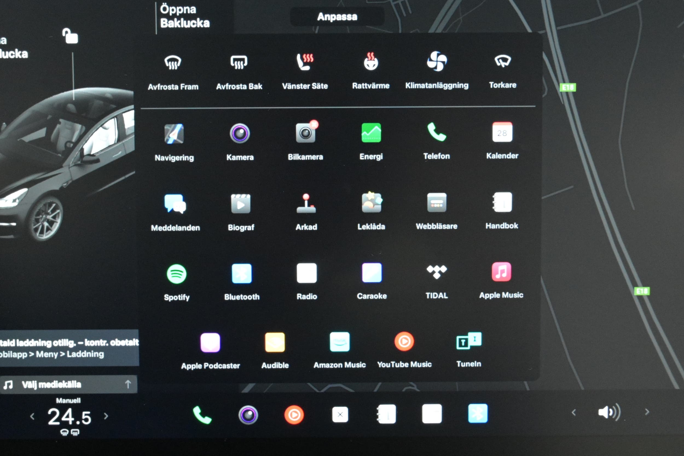Open the Energi app
This screenshot has width=684, height=456.
pyautogui.click(x=371, y=133)
